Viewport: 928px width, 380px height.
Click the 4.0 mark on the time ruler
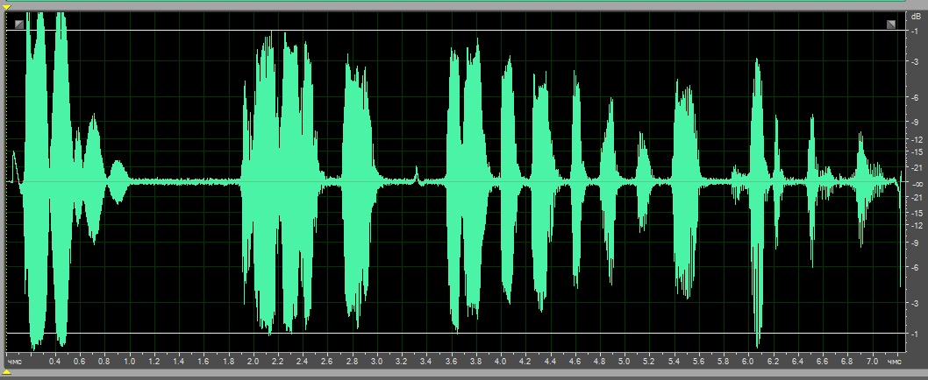pyautogui.click(x=500, y=361)
